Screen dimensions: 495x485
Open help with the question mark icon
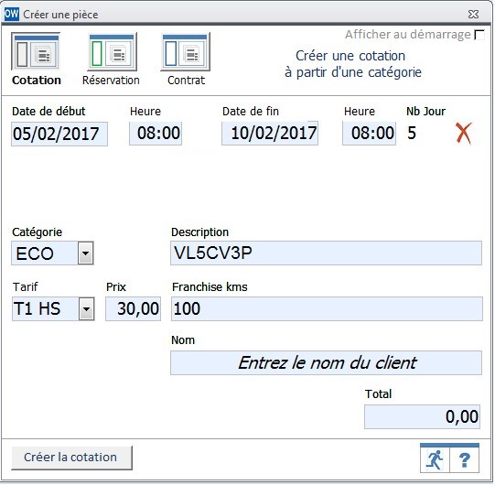click(x=464, y=459)
